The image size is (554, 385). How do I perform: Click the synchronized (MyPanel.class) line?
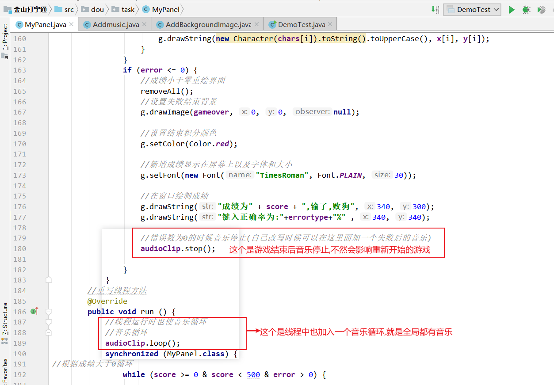pos(172,354)
